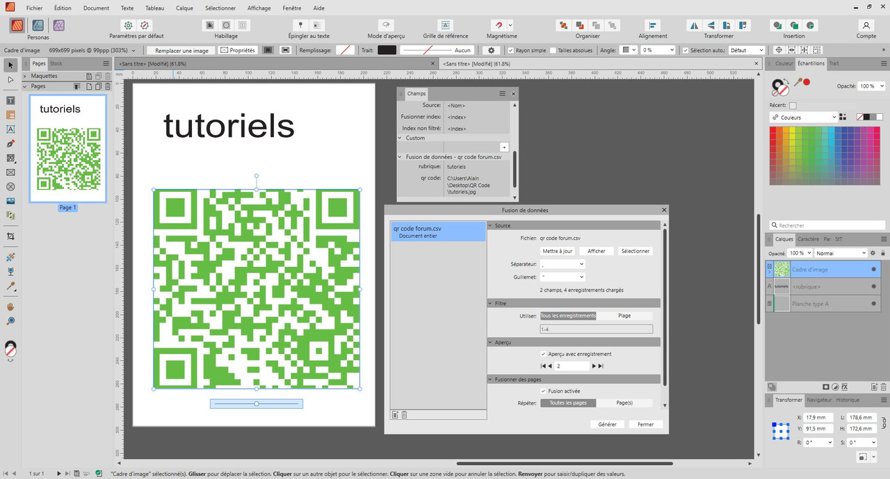Switch to the Photo persona
The height and width of the screenshot is (479, 890).
pos(59,26)
